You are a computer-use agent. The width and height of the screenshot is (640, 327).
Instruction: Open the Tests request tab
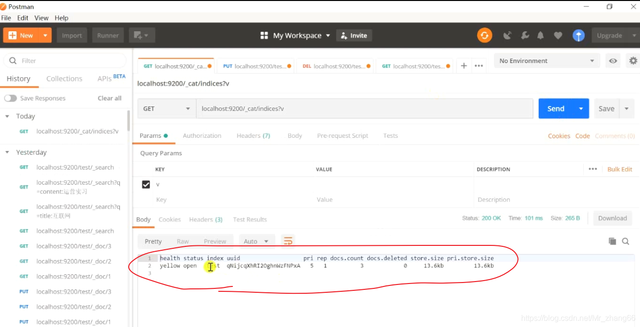[390, 135]
